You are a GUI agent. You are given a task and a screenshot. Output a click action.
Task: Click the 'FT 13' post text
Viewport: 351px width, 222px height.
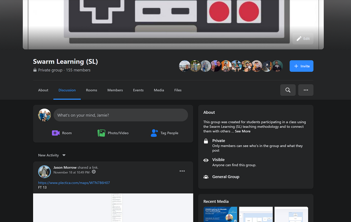point(42,187)
